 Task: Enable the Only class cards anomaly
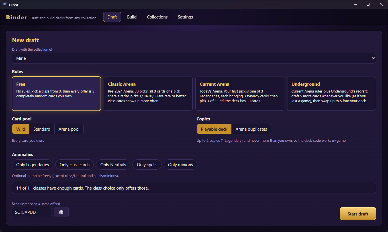click(x=75, y=165)
